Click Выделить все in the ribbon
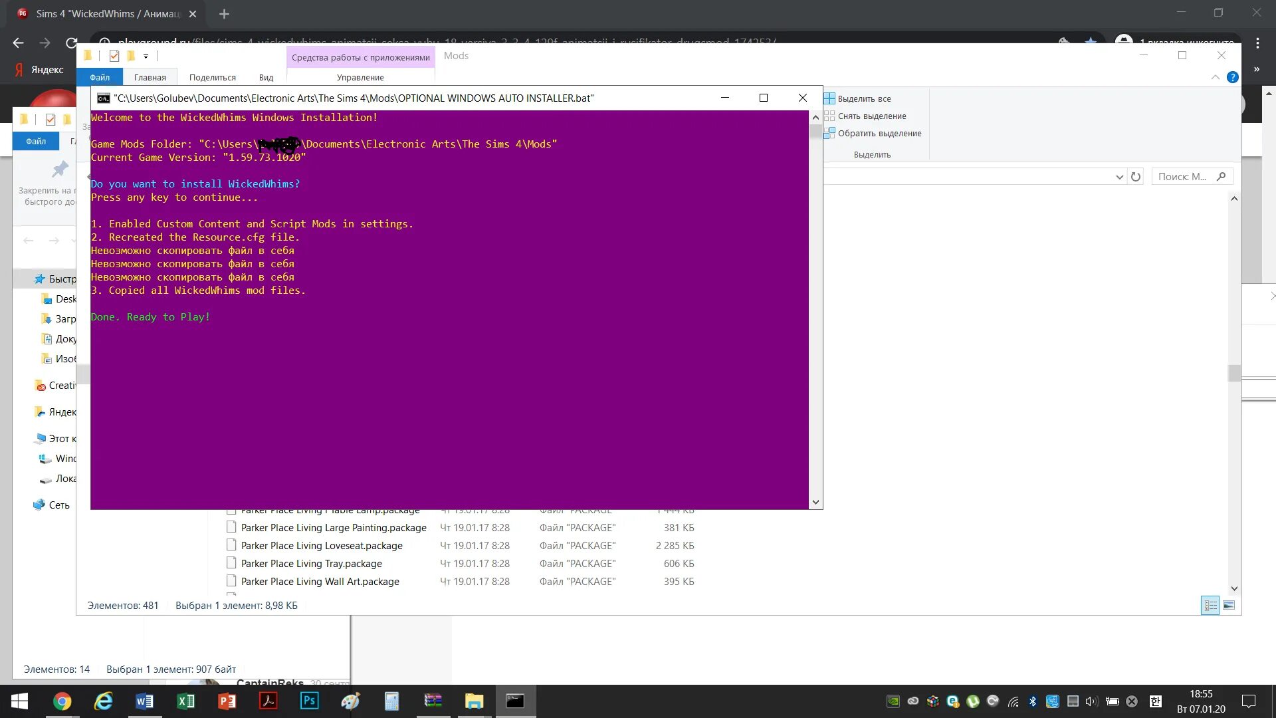1276x718 pixels. click(864, 98)
